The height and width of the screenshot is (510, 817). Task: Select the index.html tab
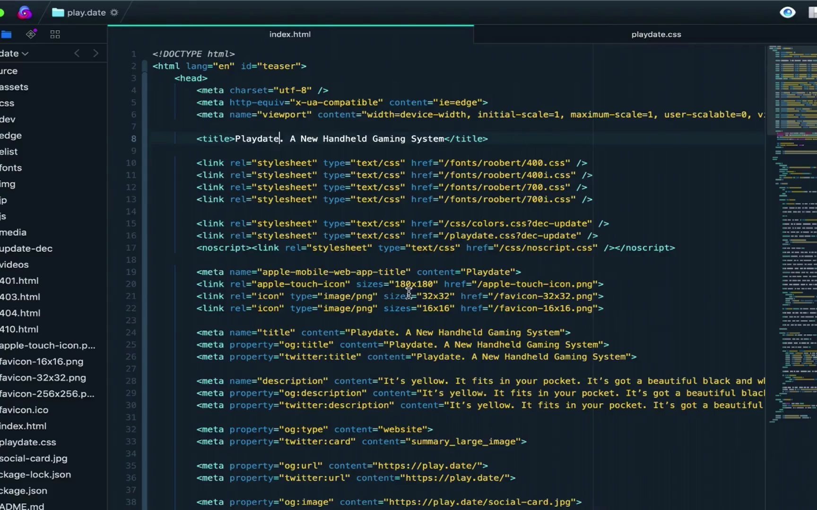tap(289, 34)
